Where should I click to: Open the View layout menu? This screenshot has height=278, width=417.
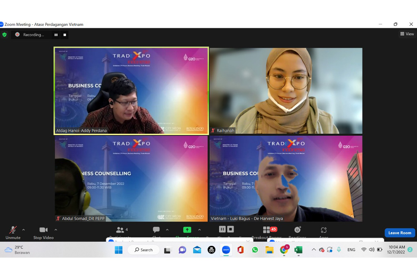(x=407, y=34)
